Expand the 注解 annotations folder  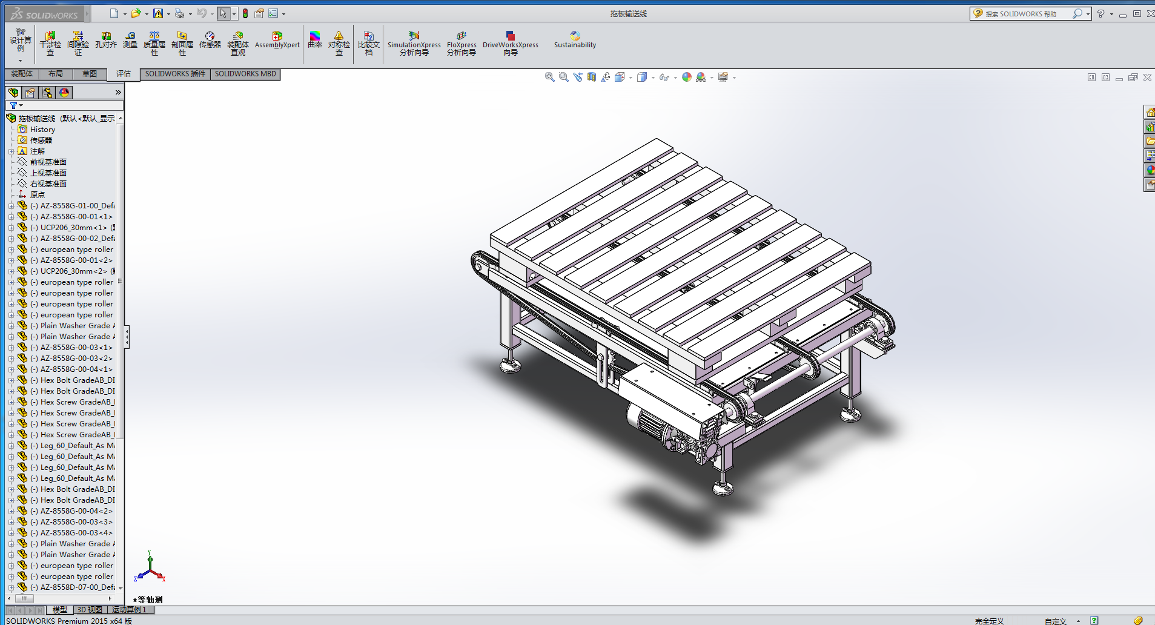(11, 151)
